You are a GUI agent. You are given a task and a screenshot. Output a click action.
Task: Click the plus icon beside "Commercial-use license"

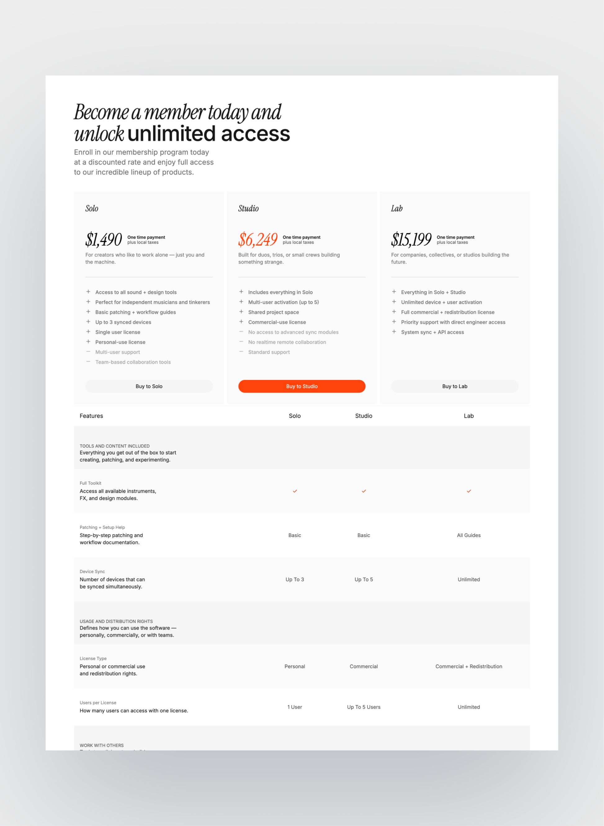point(242,322)
